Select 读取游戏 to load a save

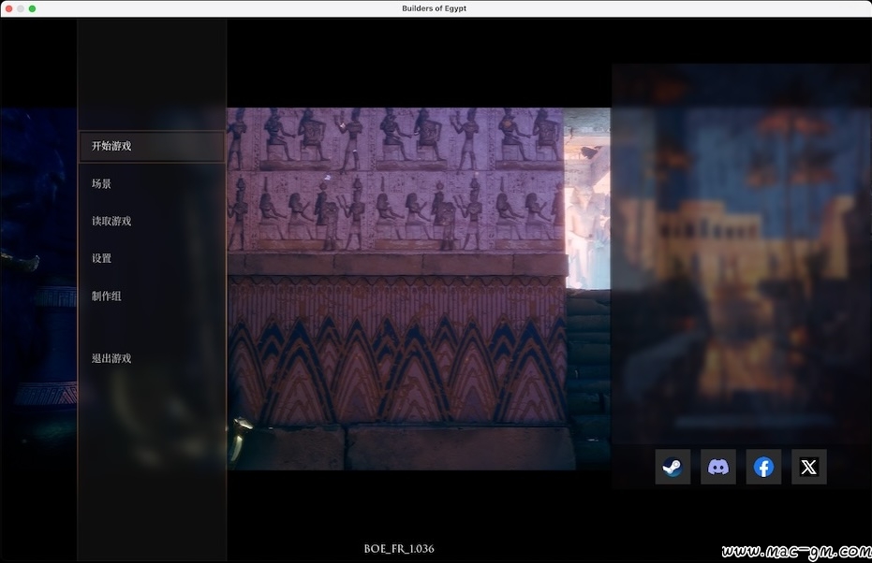coord(111,221)
